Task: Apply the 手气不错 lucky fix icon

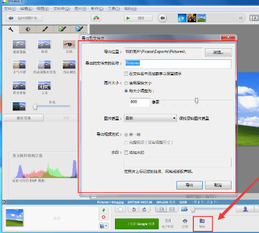Action: click(x=19, y=65)
